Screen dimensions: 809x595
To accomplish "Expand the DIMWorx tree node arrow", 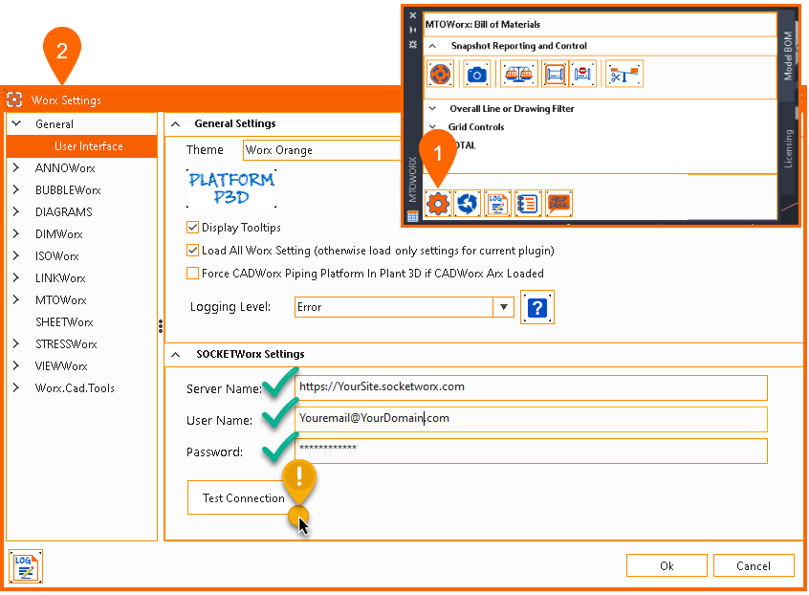I will click(16, 233).
